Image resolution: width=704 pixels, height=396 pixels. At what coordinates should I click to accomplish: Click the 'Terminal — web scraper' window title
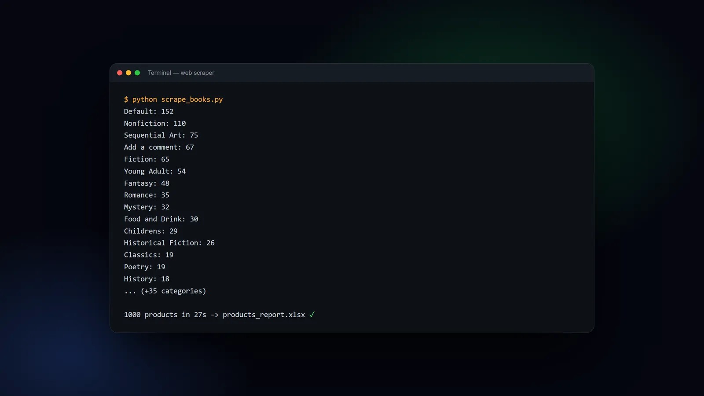click(x=181, y=73)
